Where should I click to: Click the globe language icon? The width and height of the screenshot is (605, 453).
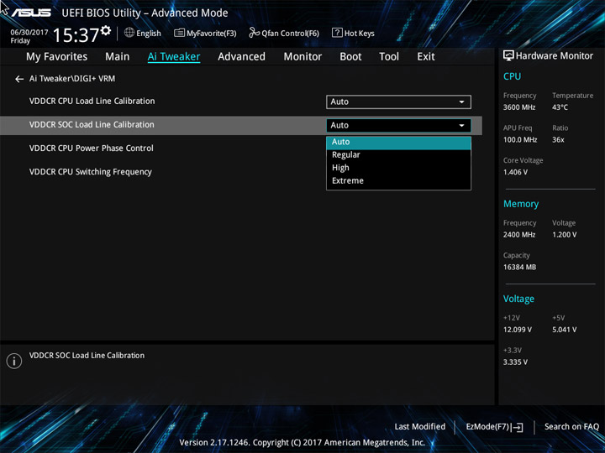129,33
